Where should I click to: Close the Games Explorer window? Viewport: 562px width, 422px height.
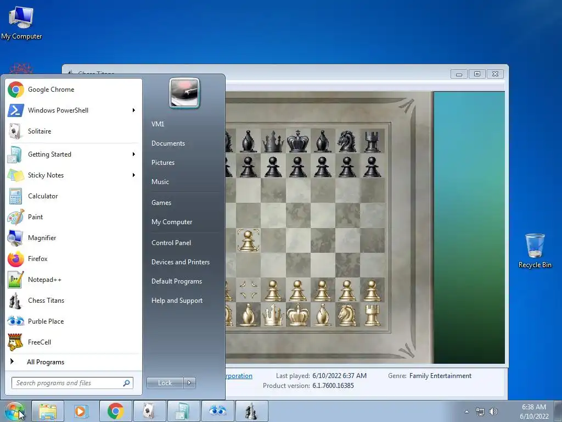pos(495,74)
